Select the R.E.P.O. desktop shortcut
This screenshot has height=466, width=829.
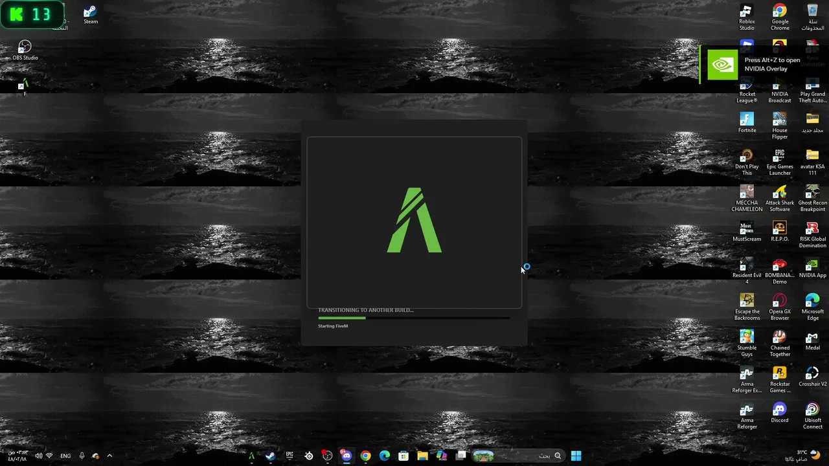coord(780,232)
